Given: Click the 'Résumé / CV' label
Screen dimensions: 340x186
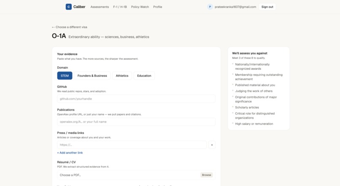Looking at the screenshot, I should [x=66, y=162].
